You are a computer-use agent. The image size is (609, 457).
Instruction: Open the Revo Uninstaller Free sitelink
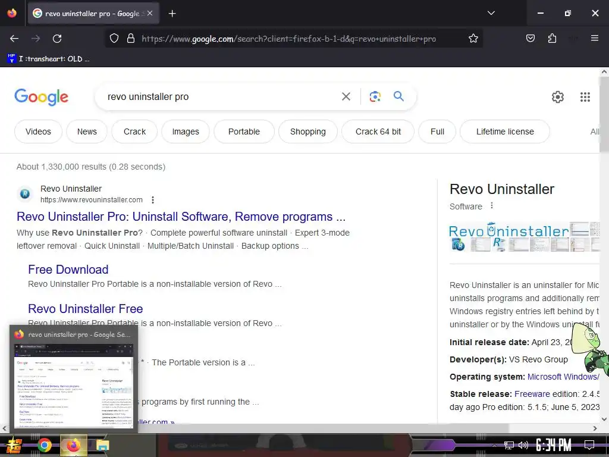click(x=86, y=309)
